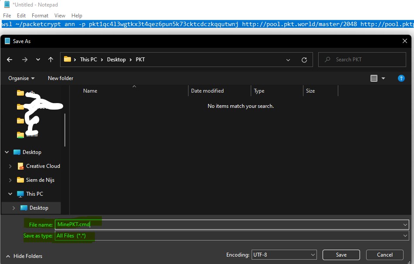Open the Save as type combo box

tap(232, 236)
